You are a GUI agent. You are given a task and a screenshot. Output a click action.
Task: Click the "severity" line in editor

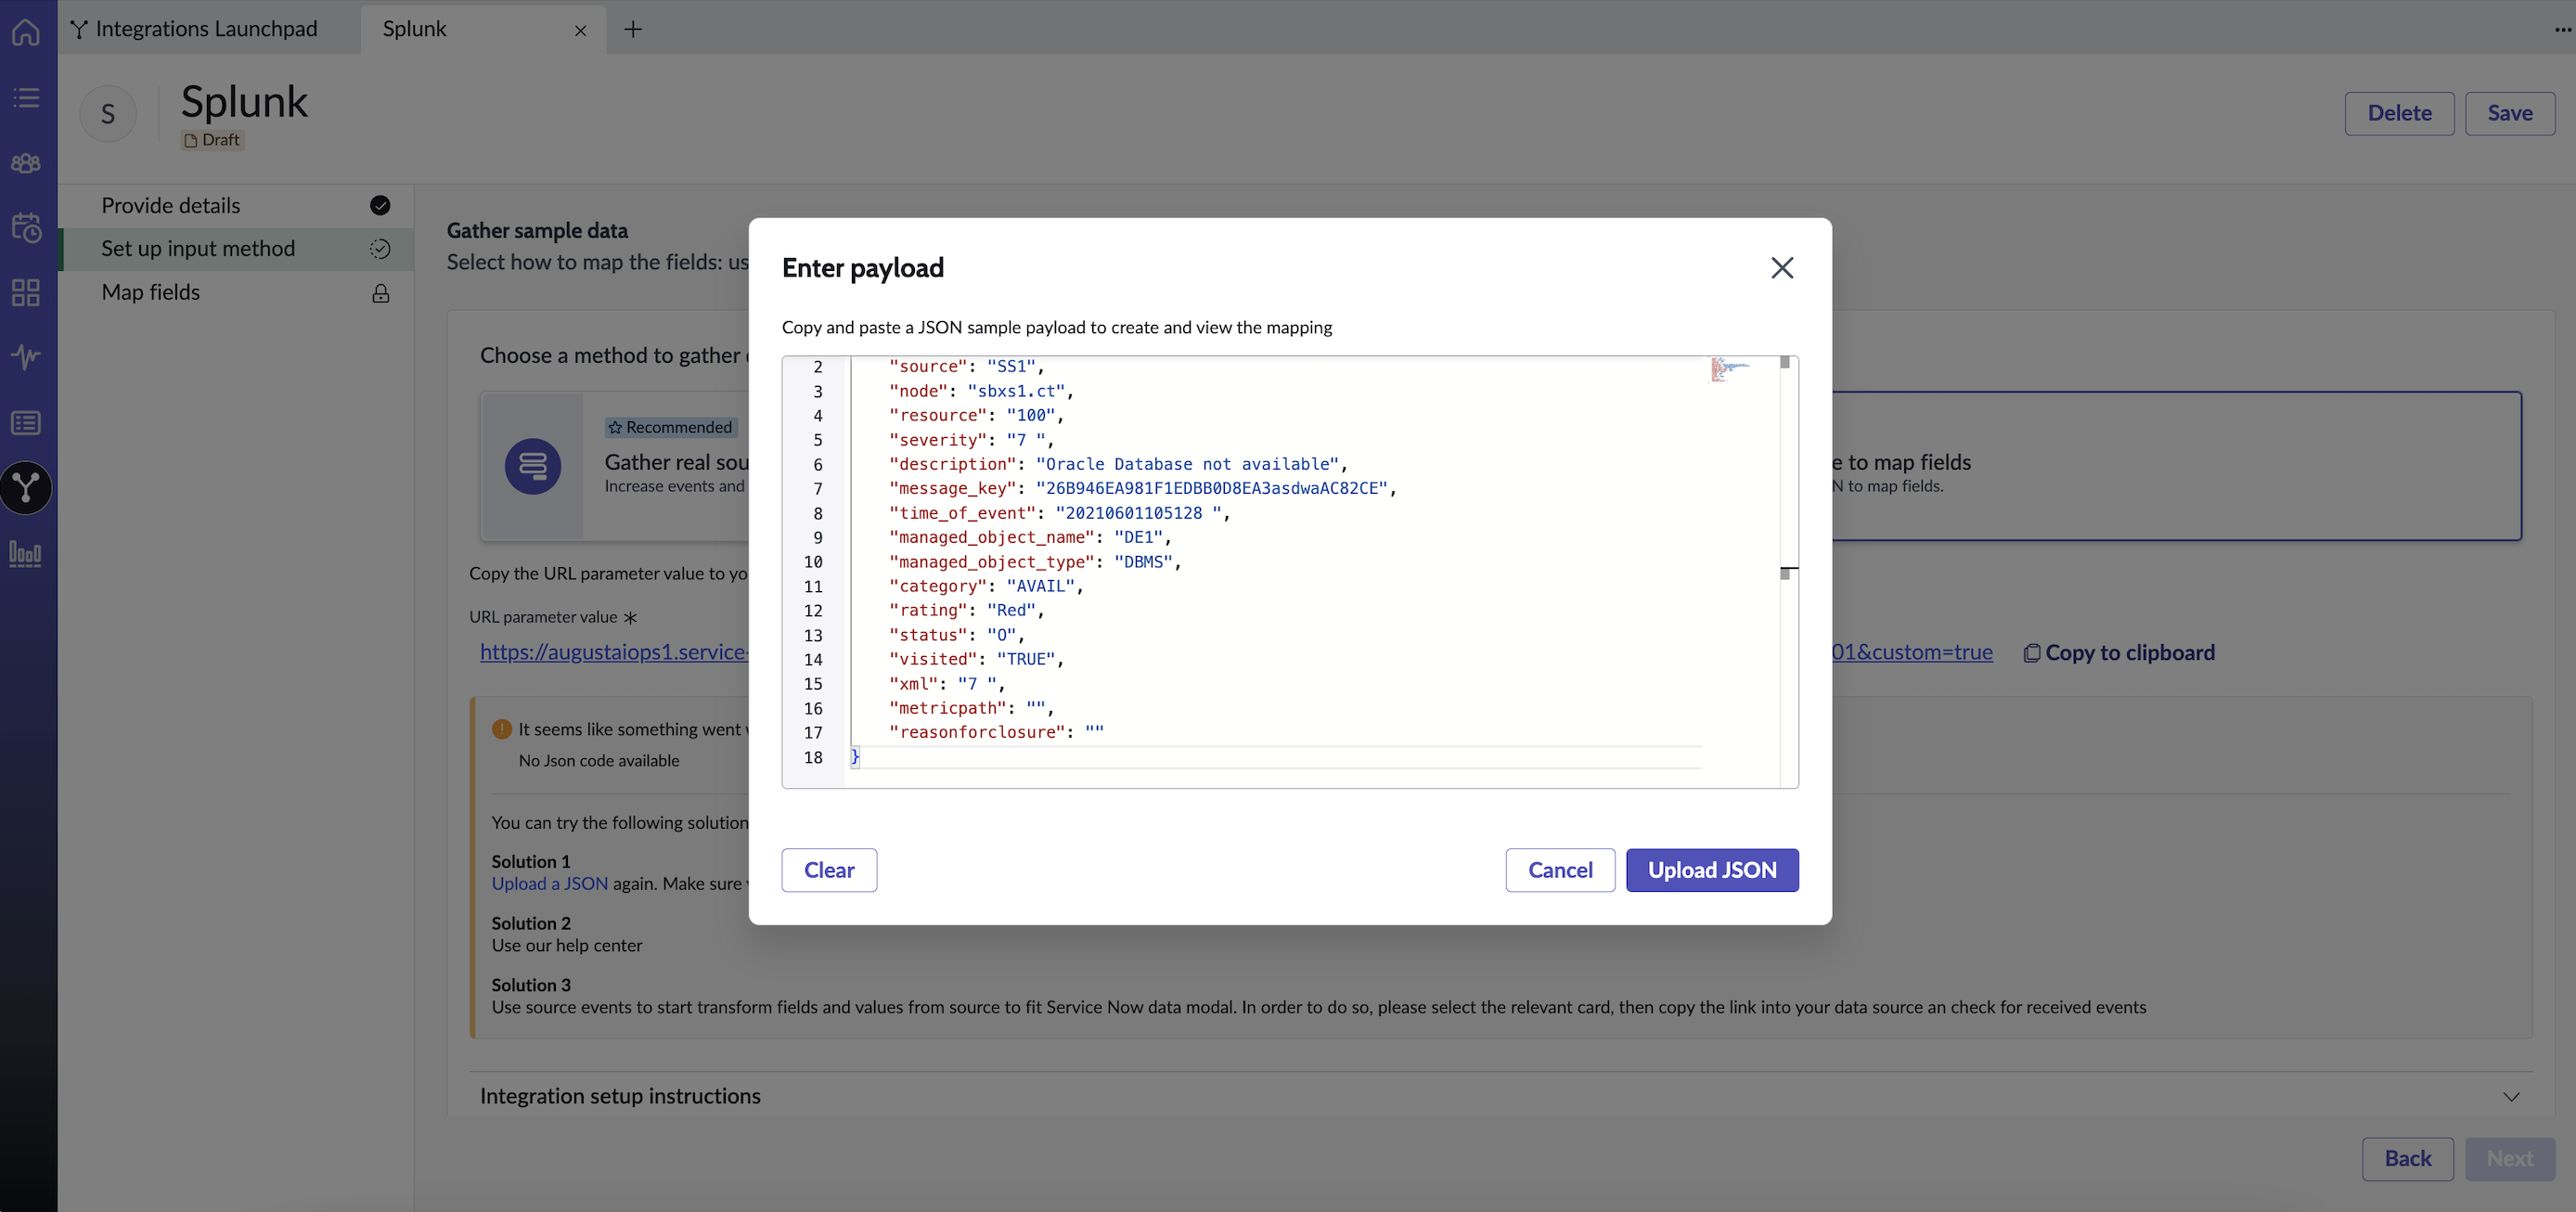pyautogui.click(x=971, y=440)
